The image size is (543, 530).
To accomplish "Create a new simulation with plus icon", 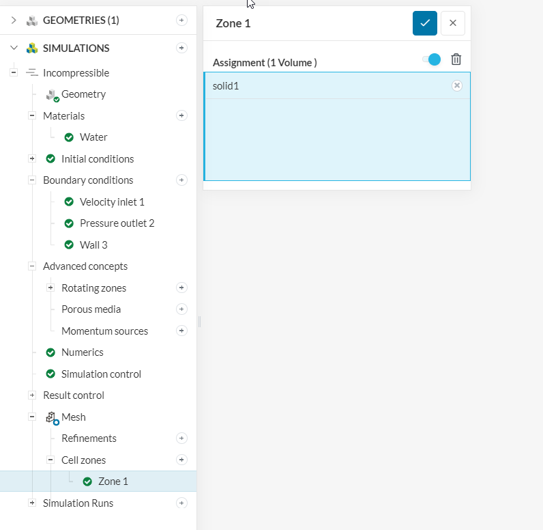I will (x=181, y=48).
